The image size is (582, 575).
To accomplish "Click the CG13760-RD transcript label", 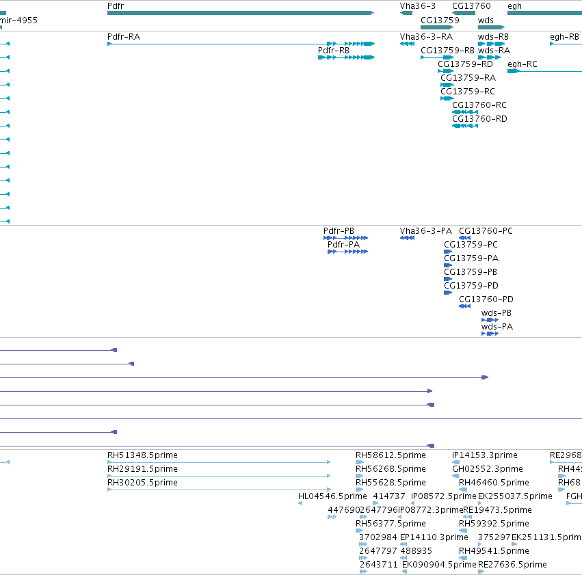I will [479, 119].
